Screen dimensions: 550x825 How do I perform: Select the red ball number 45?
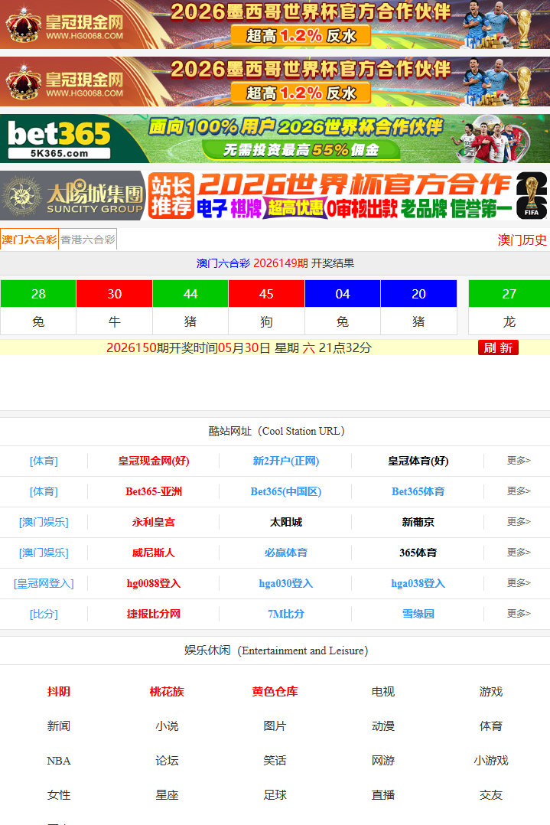267,294
